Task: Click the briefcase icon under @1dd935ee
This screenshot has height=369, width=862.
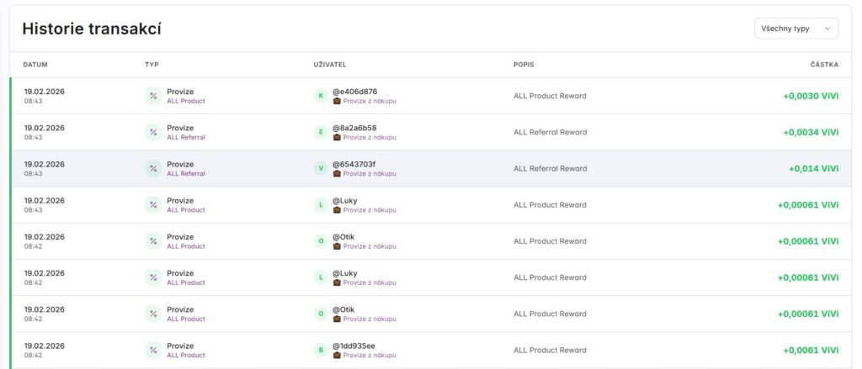Action: pyautogui.click(x=337, y=356)
